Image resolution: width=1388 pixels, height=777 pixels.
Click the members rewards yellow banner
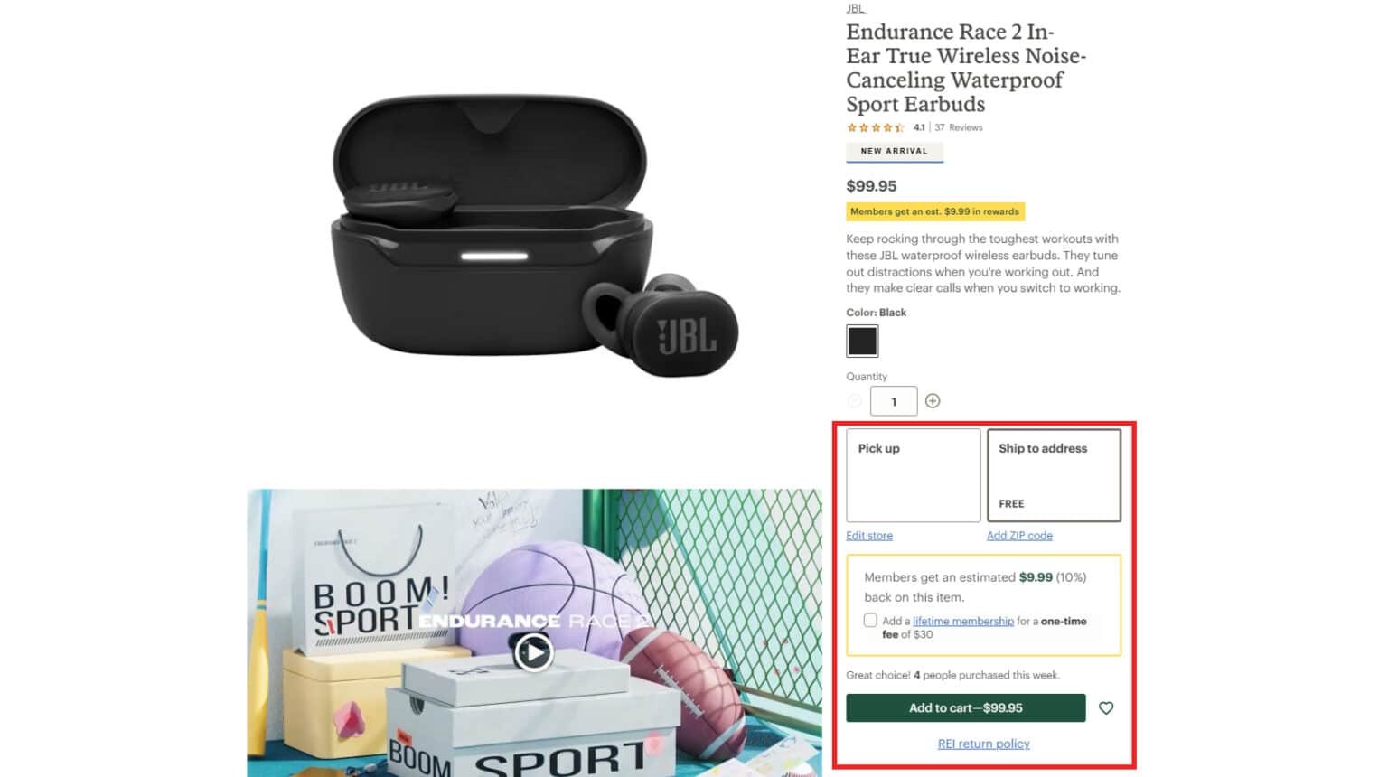coord(935,211)
